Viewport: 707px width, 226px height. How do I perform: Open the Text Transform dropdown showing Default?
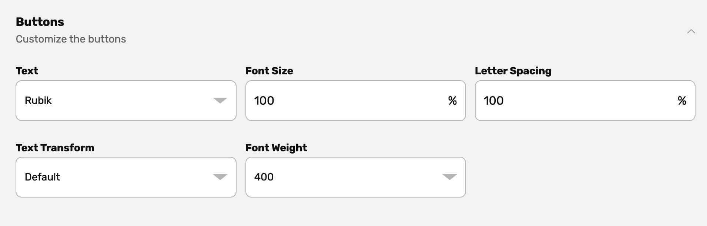[x=126, y=177]
